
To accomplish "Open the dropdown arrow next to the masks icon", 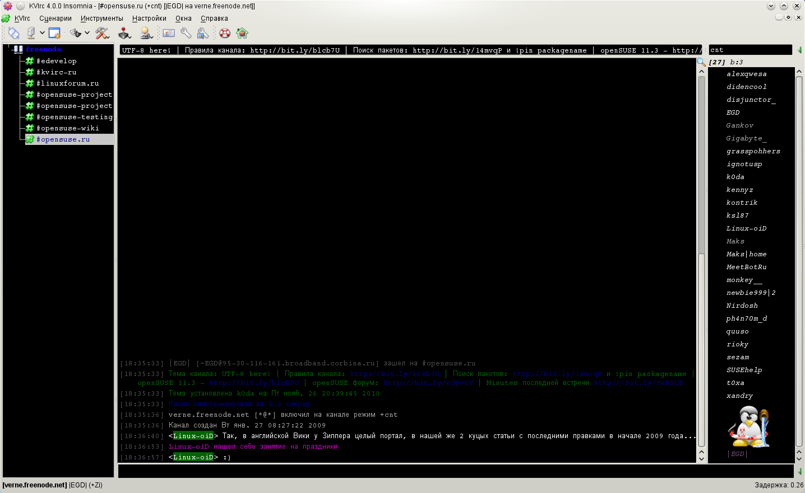I will pyautogui.click(x=87, y=33).
